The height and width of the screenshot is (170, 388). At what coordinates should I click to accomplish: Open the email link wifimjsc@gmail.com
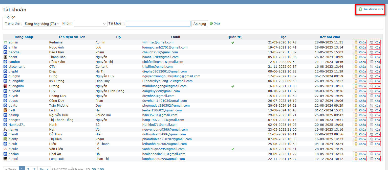coord(158,42)
